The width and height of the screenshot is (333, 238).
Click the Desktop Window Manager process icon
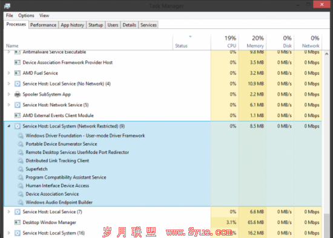[x=18, y=222]
